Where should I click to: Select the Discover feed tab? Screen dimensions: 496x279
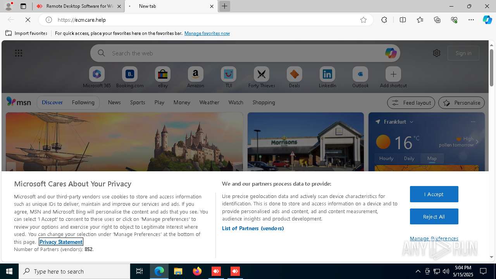(x=52, y=102)
